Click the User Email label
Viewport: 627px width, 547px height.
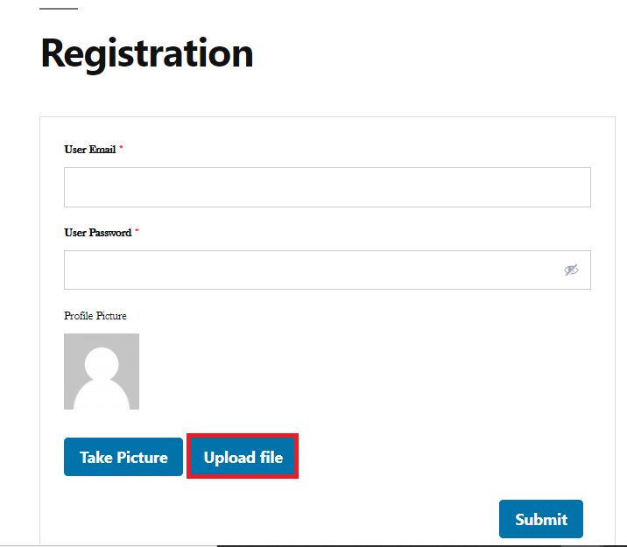click(89, 150)
